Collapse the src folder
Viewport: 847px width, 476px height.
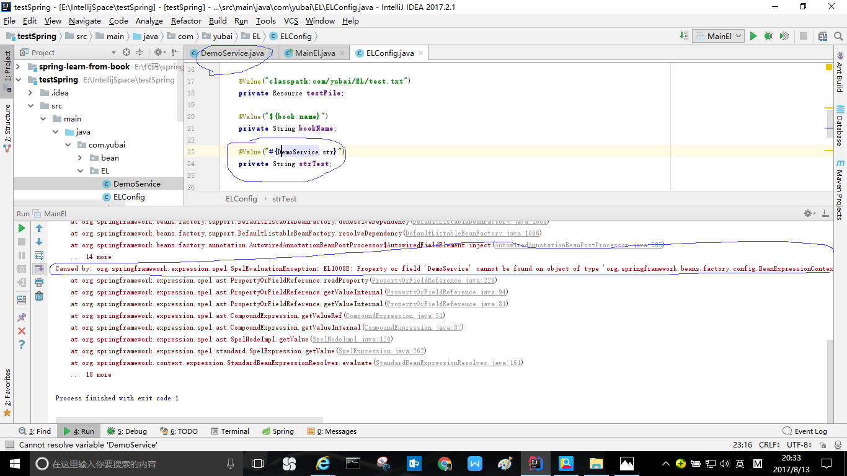click(x=30, y=106)
